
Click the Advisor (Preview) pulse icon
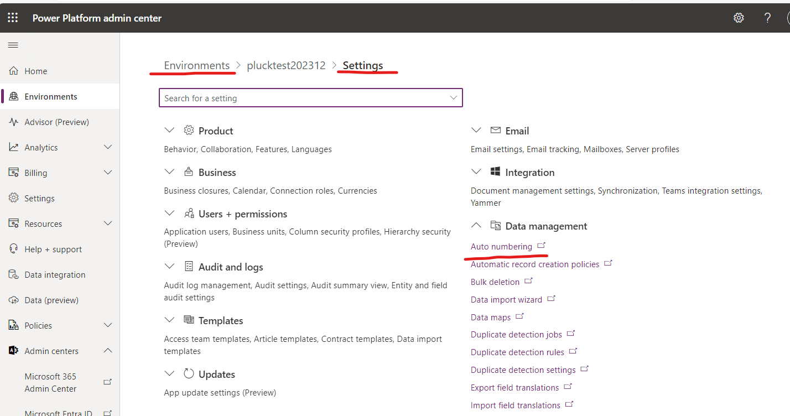pyautogui.click(x=14, y=122)
